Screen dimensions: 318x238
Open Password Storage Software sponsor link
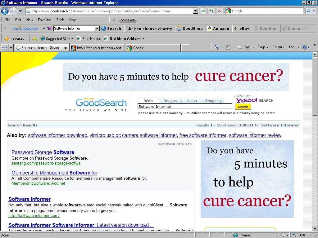43,152
